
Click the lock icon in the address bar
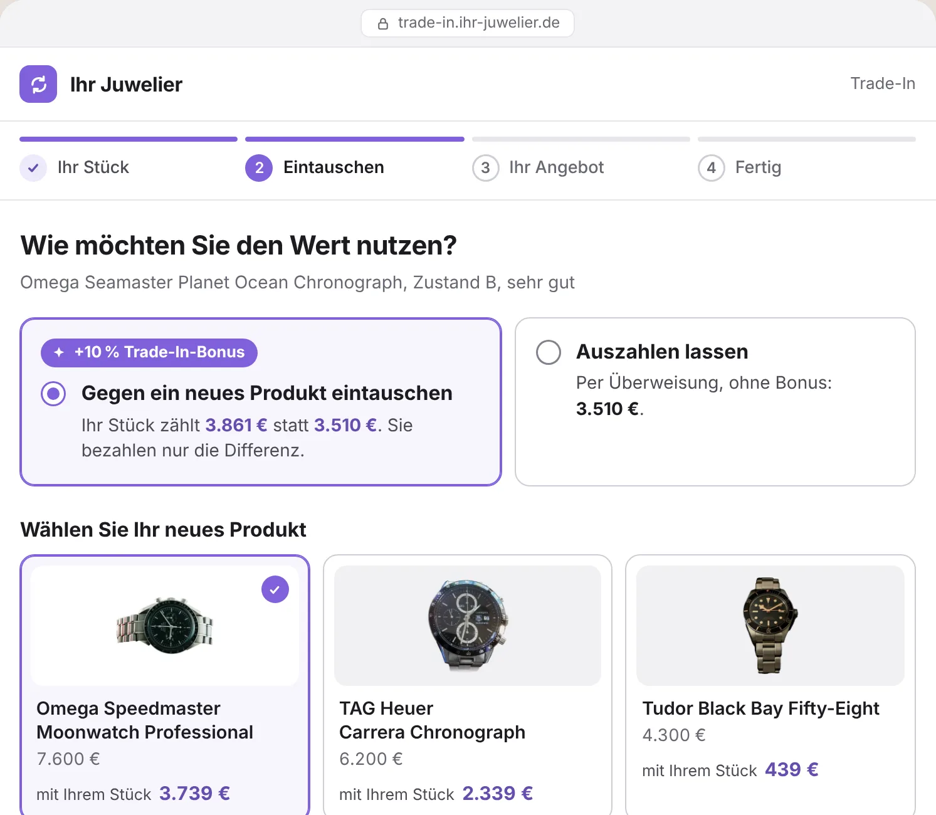382,24
